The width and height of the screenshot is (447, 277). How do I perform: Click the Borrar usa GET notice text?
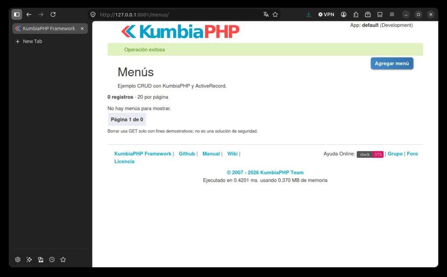182,131
